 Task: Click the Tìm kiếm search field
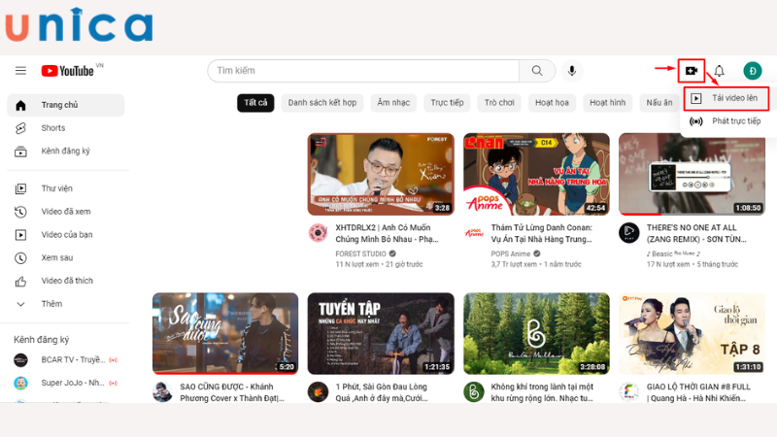tap(363, 71)
